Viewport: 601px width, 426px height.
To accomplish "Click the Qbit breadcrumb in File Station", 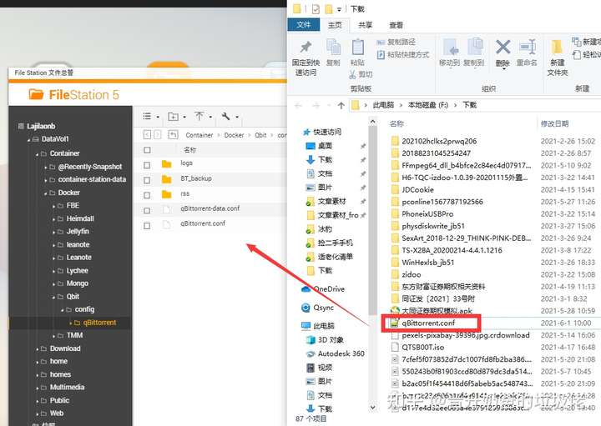I will [260, 135].
